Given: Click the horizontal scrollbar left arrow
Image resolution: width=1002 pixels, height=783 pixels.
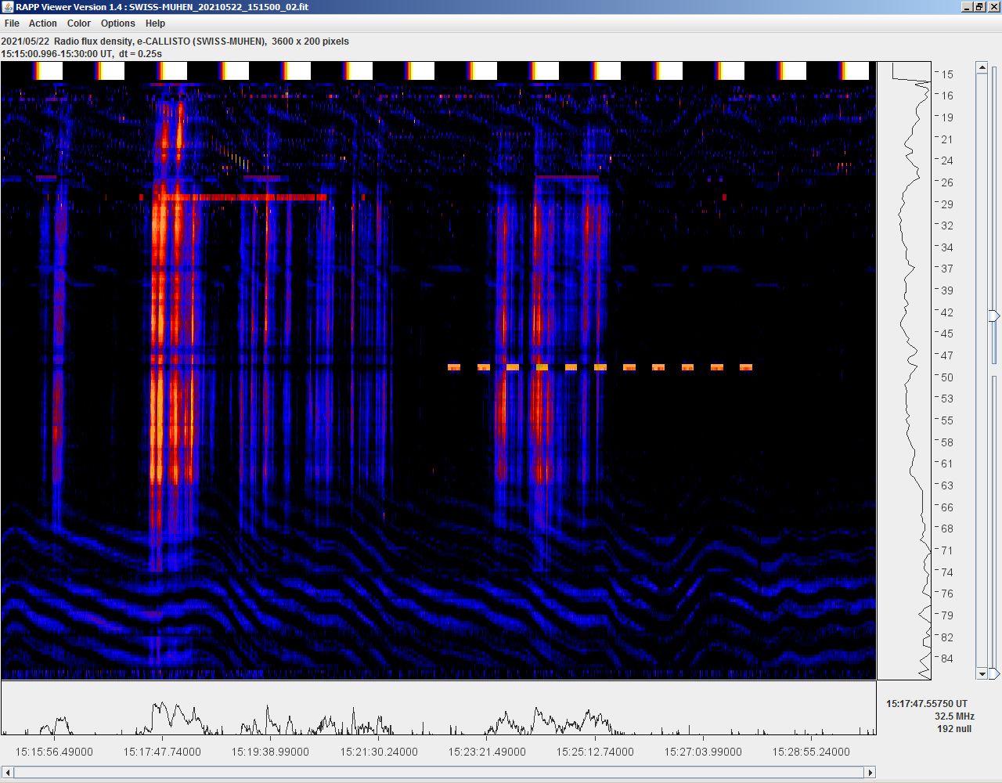Looking at the screenshot, I should [x=7, y=773].
